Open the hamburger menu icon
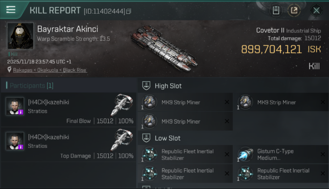Image resolution: width=329 pixels, height=189 pixels. [11, 10]
